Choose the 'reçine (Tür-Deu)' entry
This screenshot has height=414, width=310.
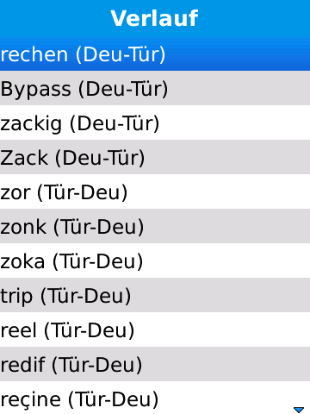click(x=155, y=398)
